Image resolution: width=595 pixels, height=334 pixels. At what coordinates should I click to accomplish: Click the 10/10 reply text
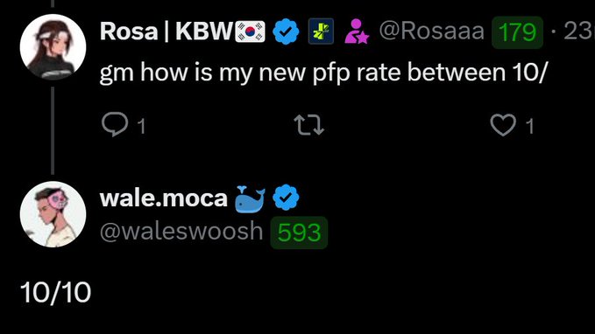coord(55,292)
